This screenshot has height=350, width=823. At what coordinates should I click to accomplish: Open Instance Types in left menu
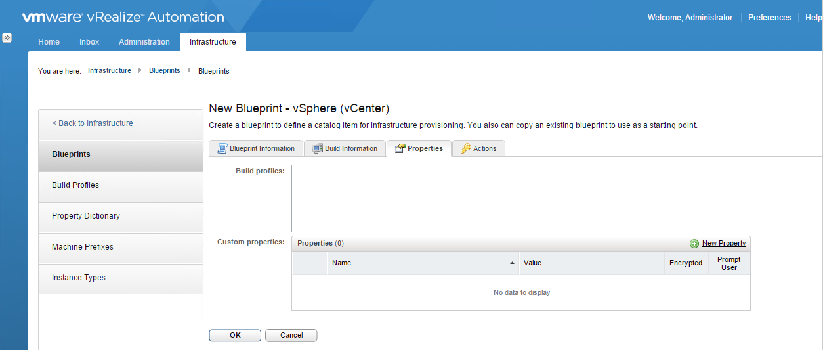121,278
